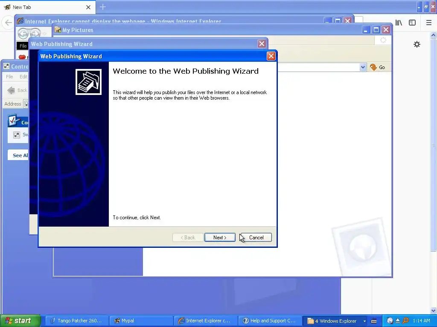Click Next in the Web Publishing Wizard
Screen dimensions: 437x327
pos(220,238)
